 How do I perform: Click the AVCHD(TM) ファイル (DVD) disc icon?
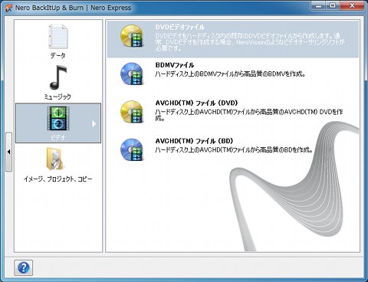[x=132, y=112]
